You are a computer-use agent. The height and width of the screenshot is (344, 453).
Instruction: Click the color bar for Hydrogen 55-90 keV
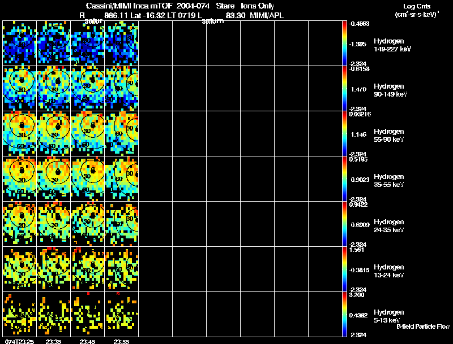(x=344, y=134)
